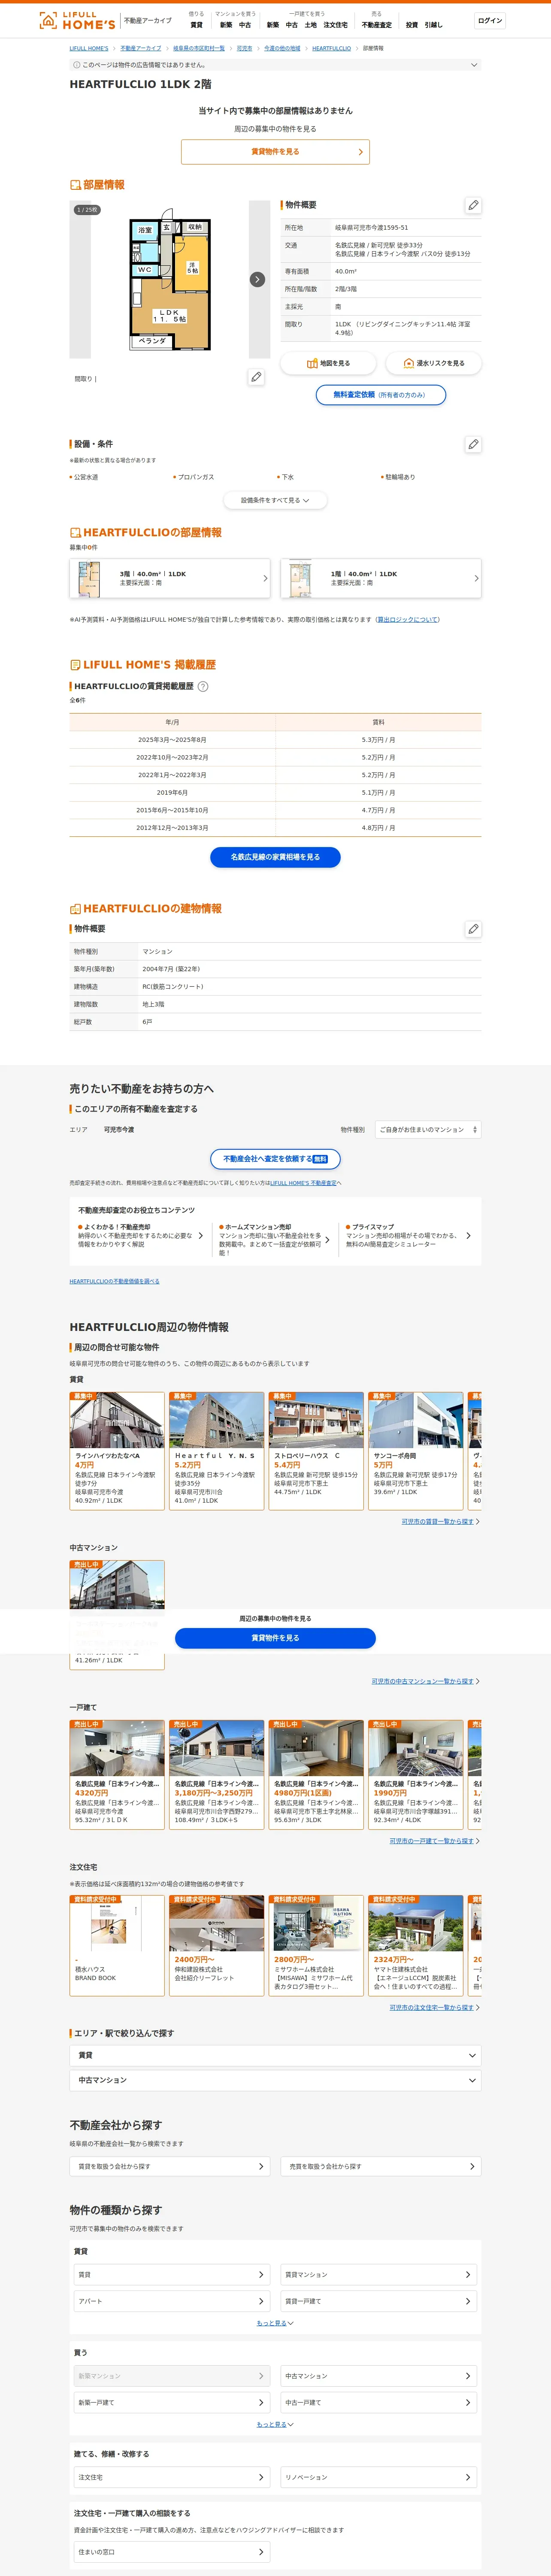Open the ホームズマンション売却 link
This screenshot has width=551, height=2576.
click(274, 1240)
